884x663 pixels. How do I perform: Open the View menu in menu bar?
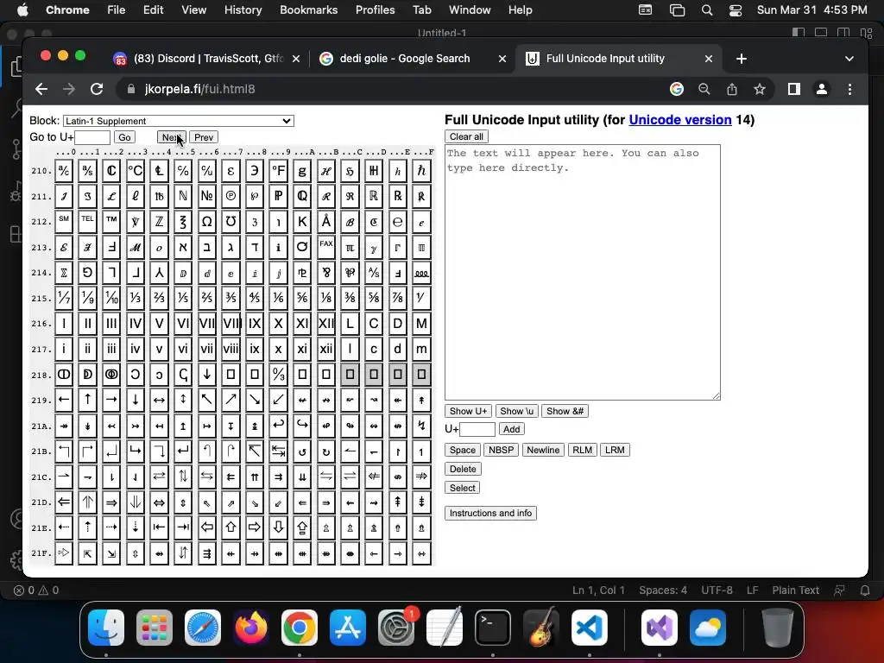tap(193, 10)
